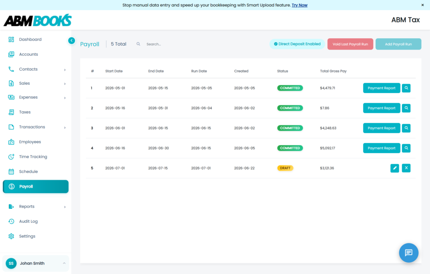Click the SS user avatar
Viewport: 430px width, 274px height.
point(11,264)
